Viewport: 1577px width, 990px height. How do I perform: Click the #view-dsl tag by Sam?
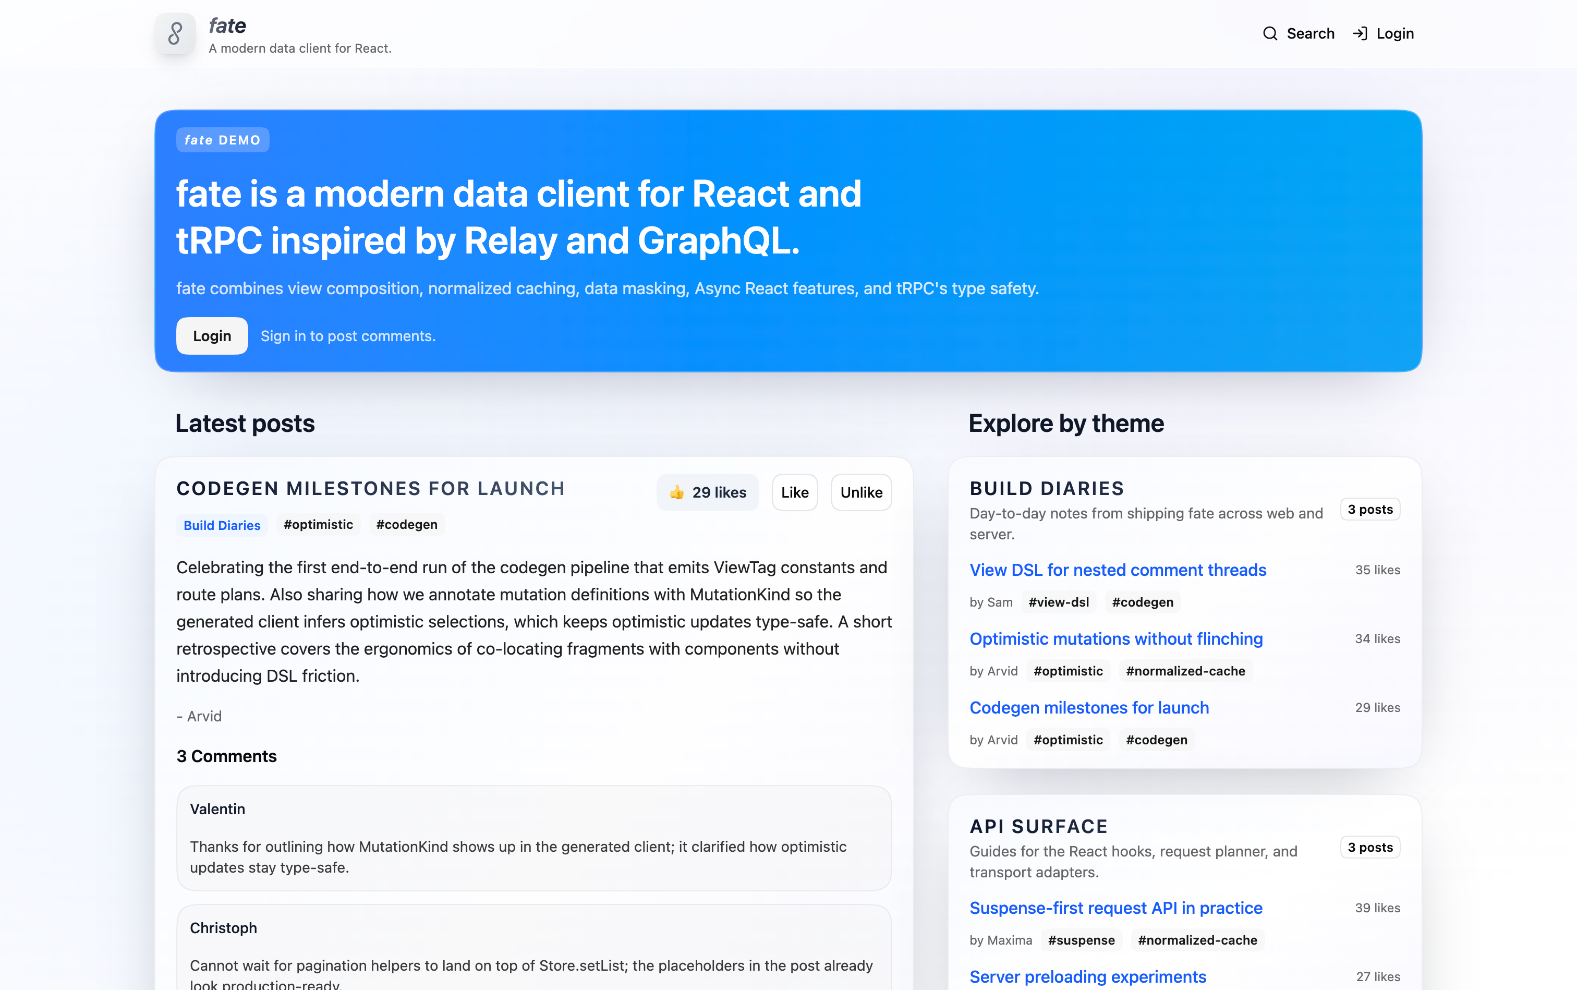point(1059,602)
